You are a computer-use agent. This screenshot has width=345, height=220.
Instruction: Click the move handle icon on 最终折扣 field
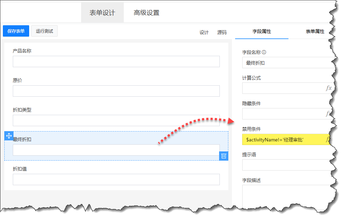10,136
